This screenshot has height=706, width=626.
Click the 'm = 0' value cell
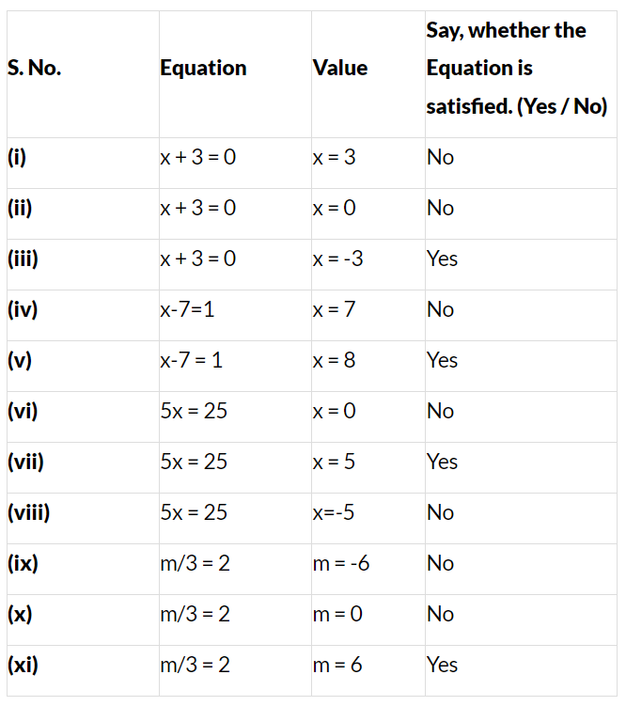click(x=337, y=614)
